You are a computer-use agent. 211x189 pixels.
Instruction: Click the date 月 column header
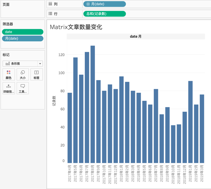tap(136, 37)
